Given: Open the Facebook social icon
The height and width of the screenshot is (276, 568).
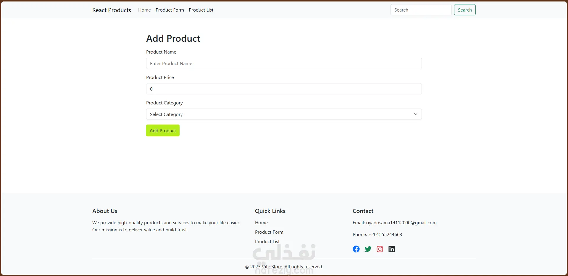Looking at the screenshot, I should click(x=356, y=249).
